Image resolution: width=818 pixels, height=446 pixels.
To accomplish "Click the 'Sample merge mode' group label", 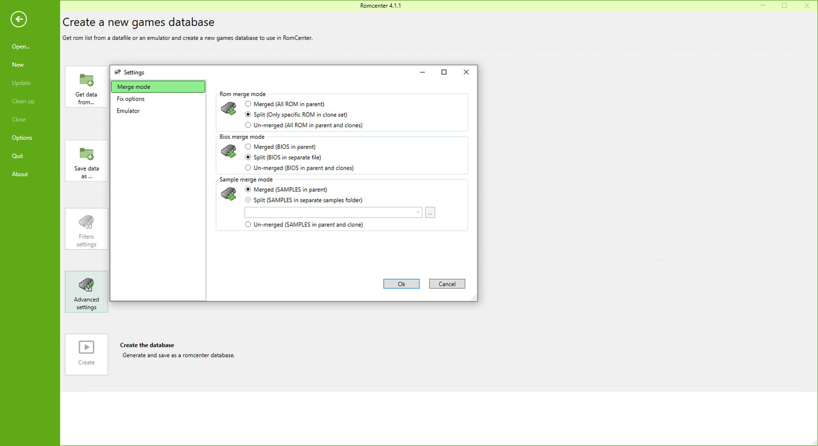I will point(246,180).
